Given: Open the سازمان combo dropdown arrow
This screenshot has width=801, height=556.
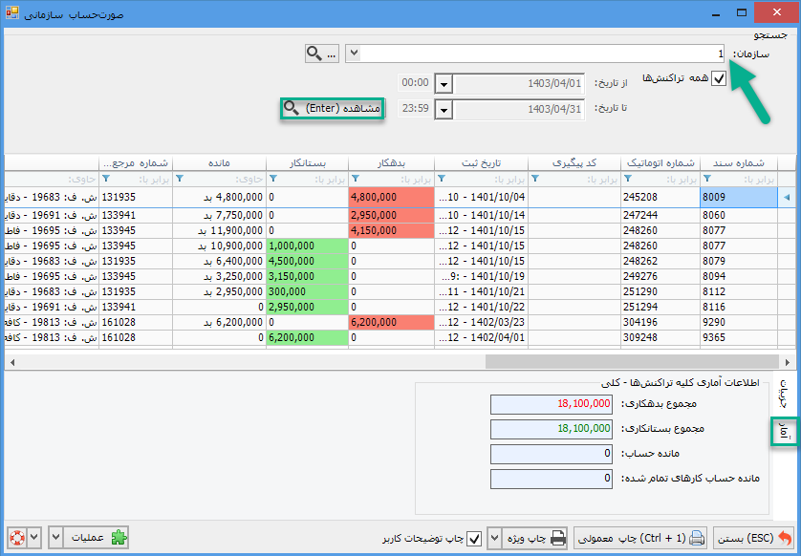Looking at the screenshot, I should 354,53.
